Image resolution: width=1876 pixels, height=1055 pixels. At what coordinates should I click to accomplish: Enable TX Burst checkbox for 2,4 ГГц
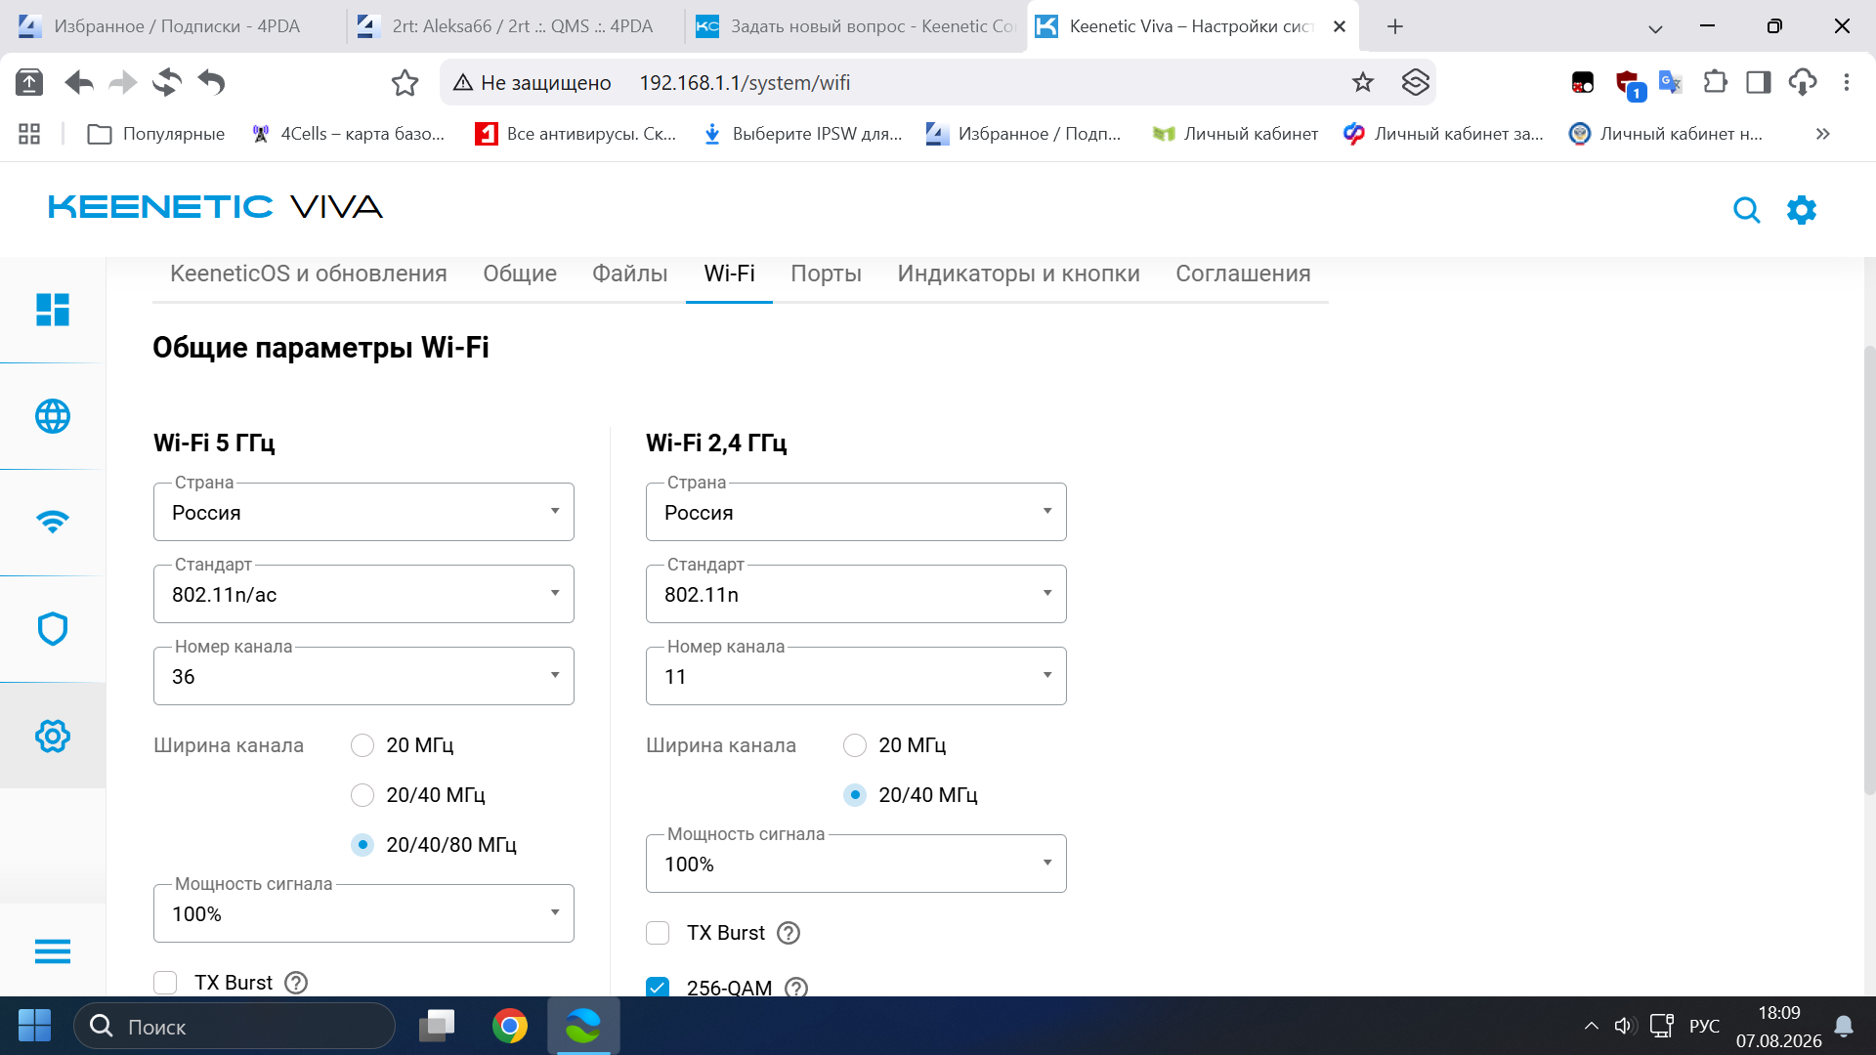tap(658, 933)
